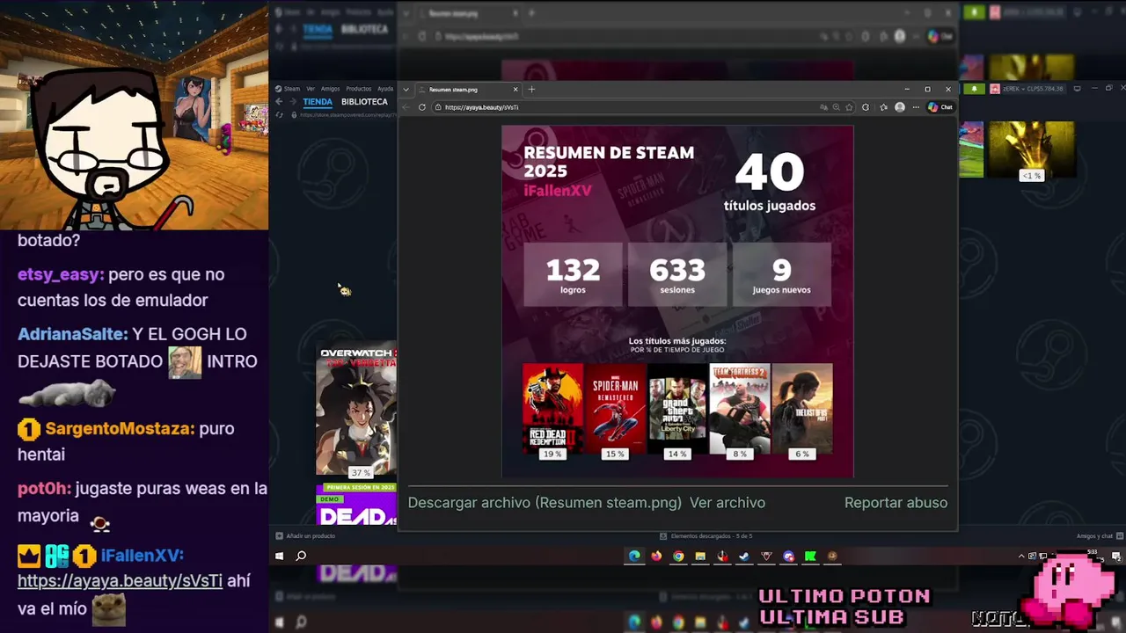Open the green Steam notifications bell
This screenshot has height=633, width=1126.
click(974, 89)
